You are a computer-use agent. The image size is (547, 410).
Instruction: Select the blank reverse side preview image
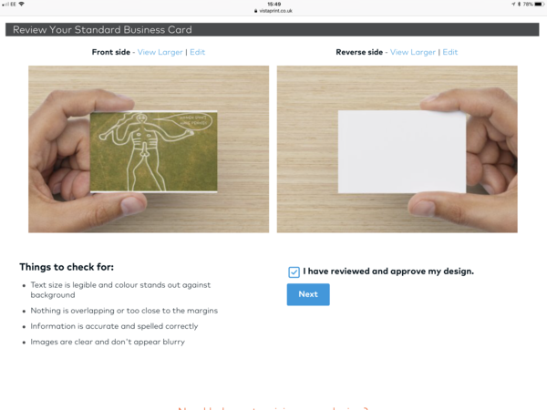[x=397, y=149]
